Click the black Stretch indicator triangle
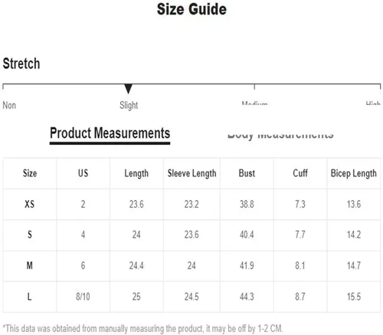The height and width of the screenshot is (335, 383). (128, 88)
